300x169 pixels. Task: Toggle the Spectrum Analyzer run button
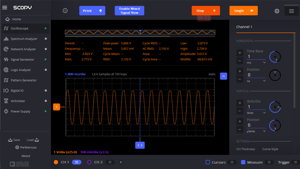click(46, 39)
